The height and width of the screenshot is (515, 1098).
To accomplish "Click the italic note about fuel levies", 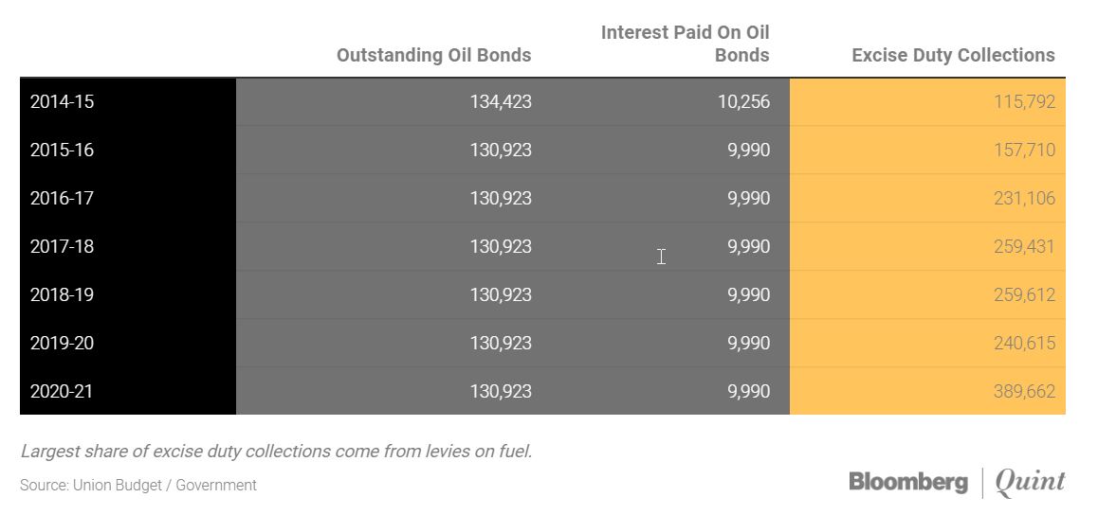I will 276,452.
